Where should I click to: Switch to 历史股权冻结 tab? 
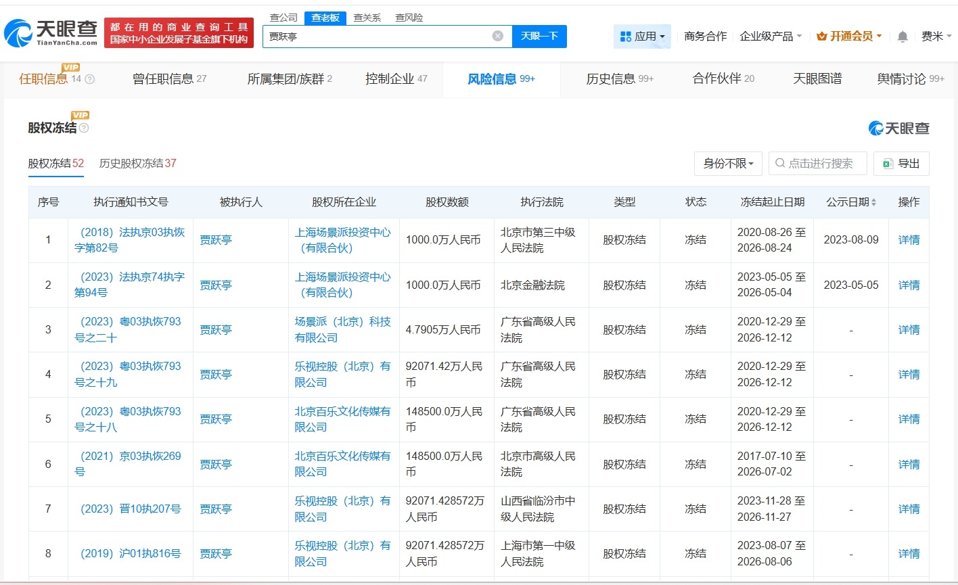tap(137, 163)
